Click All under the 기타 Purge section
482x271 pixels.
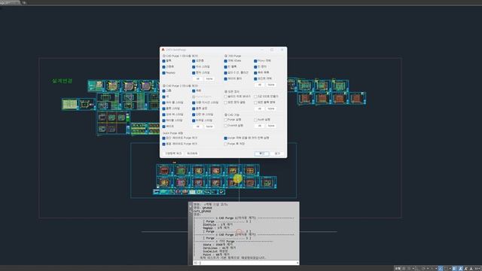[259, 84]
